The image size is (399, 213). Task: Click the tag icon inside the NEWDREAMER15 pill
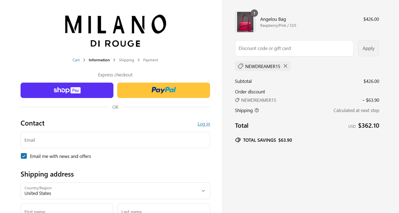point(240,66)
